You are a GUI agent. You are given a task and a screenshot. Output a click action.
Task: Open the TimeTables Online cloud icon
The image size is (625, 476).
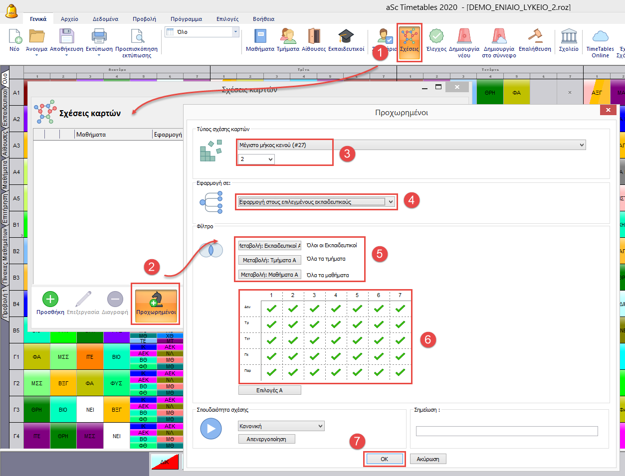tap(600, 37)
